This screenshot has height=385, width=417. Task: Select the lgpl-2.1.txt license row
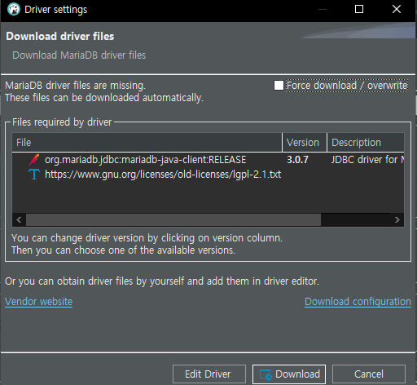coord(208,175)
